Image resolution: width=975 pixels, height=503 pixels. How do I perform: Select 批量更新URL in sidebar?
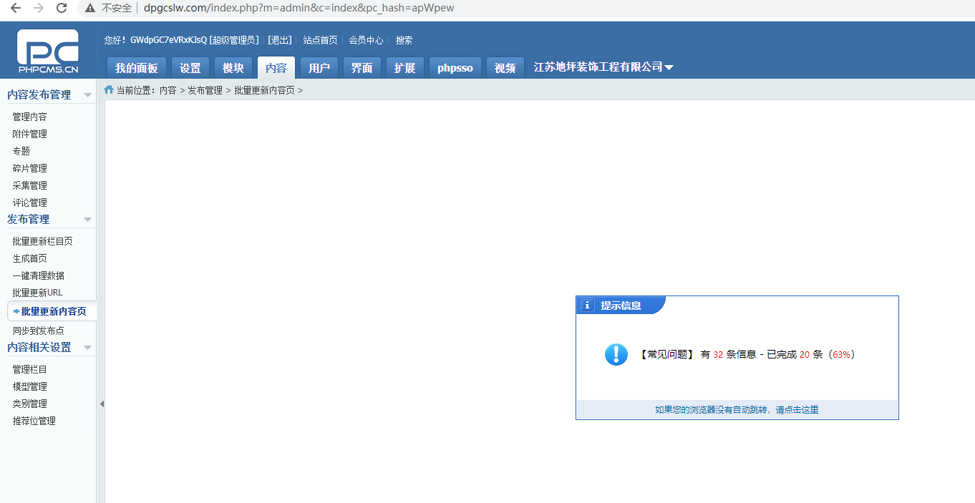pos(37,293)
